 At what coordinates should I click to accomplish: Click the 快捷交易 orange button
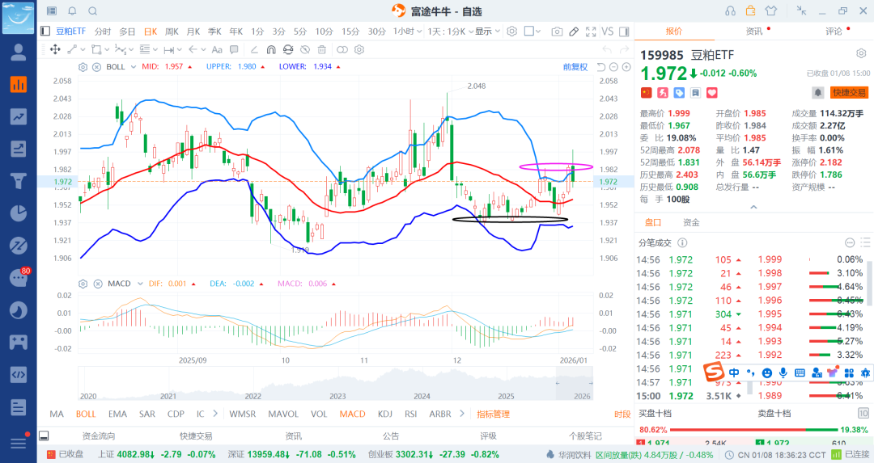coord(849,93)
